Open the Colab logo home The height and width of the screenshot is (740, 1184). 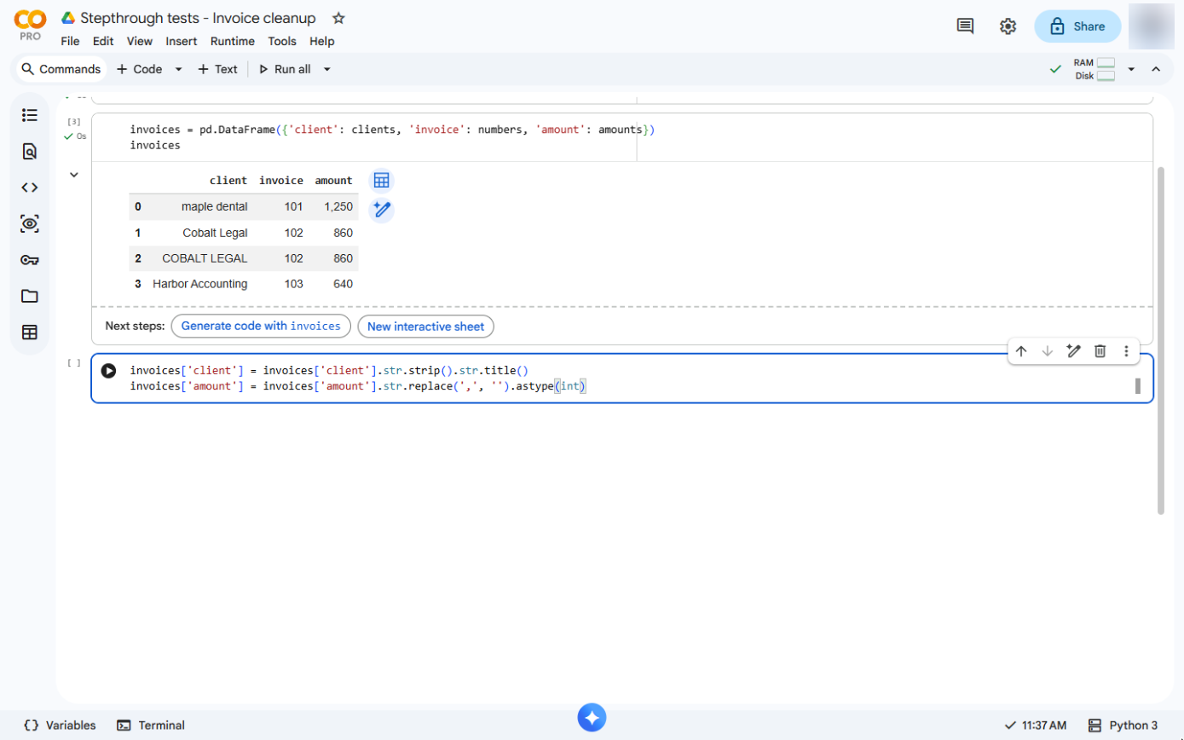pos(31,26)
